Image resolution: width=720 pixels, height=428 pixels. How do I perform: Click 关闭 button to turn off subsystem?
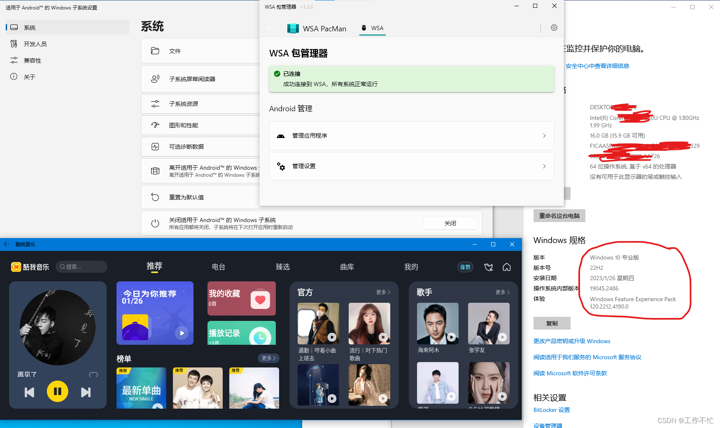click(450, 223)
